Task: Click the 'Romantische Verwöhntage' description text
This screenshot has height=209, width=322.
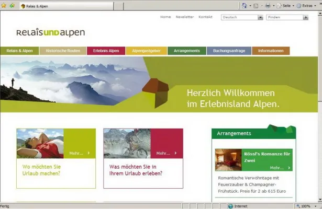Action: point(252,184)
